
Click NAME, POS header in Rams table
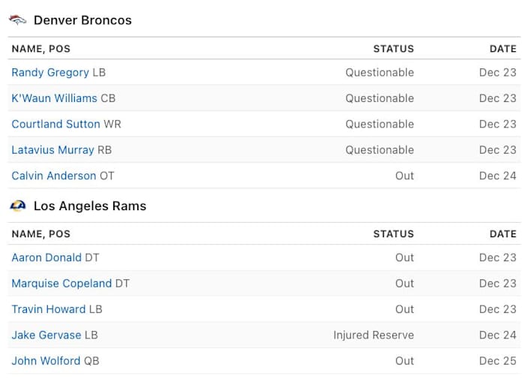pyautogui.click(x=40, y=234)
